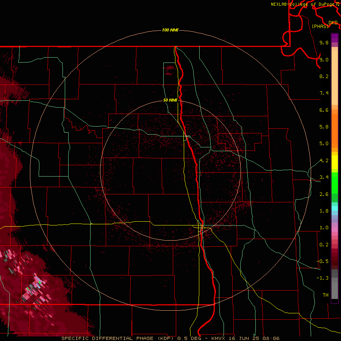This screenshot has height=341, width=341.
Task: Pick the purple segment atop the color bar
Action: [335, 38]
